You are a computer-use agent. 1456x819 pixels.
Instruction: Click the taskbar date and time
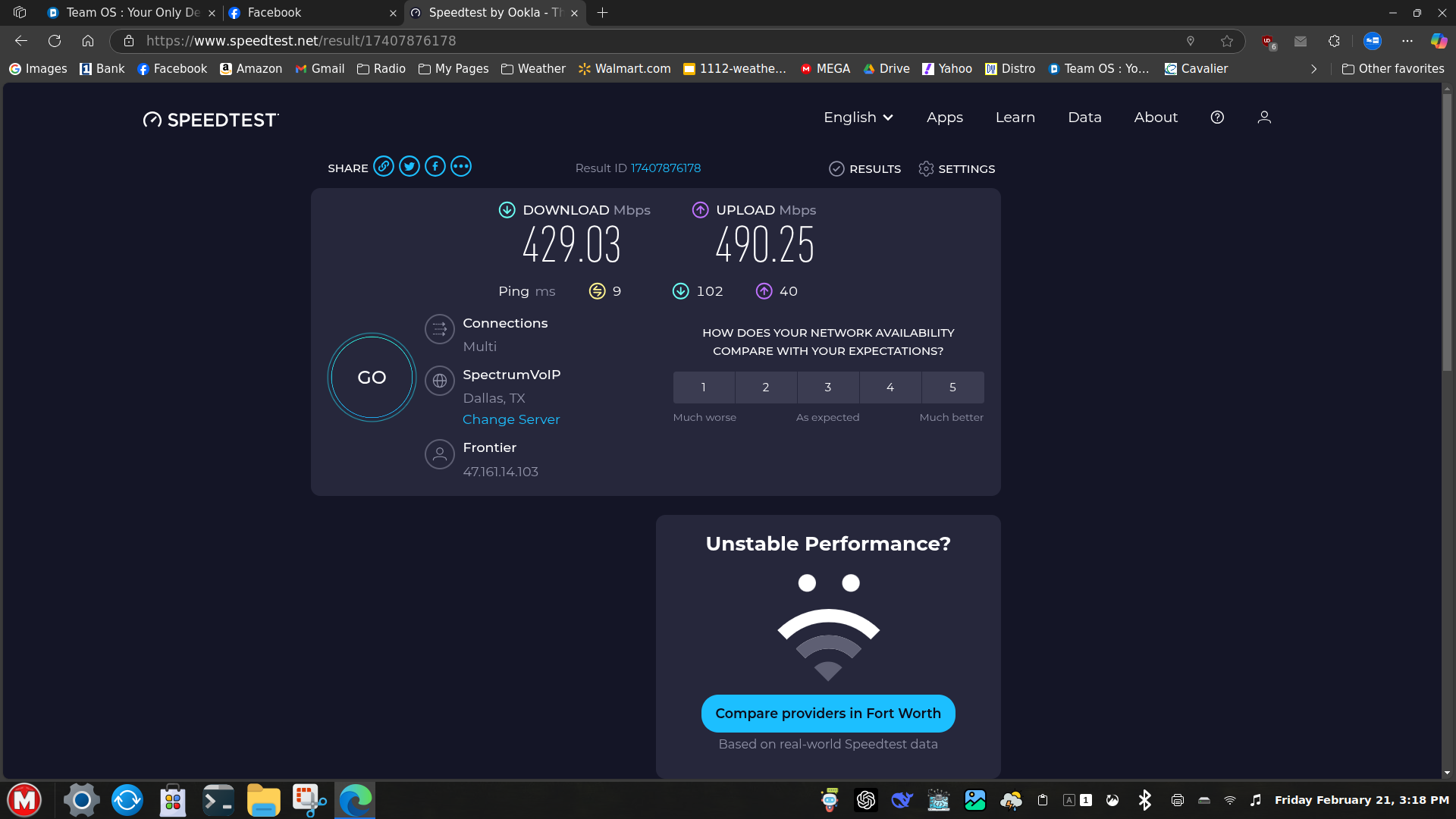point(1361,800)
